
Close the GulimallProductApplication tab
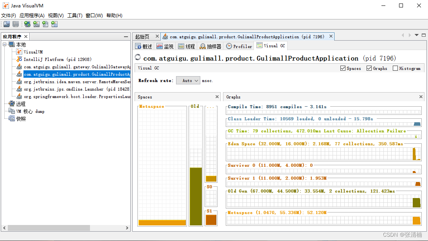(331, 36)
